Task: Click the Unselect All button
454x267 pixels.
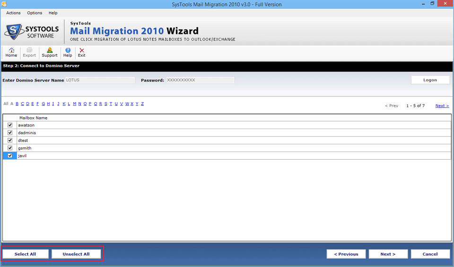Action: pos(76,254)
